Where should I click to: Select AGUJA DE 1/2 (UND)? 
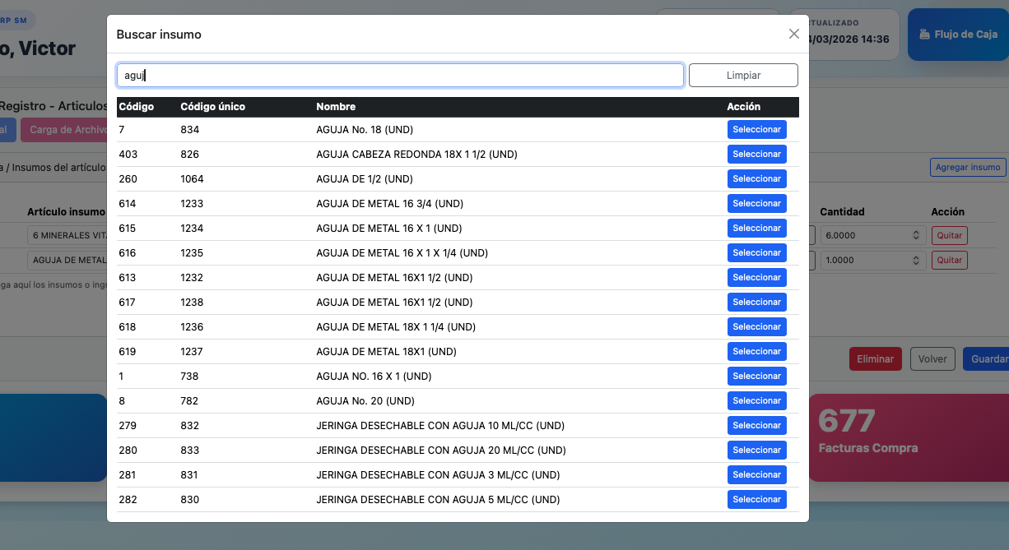[756, 179]
